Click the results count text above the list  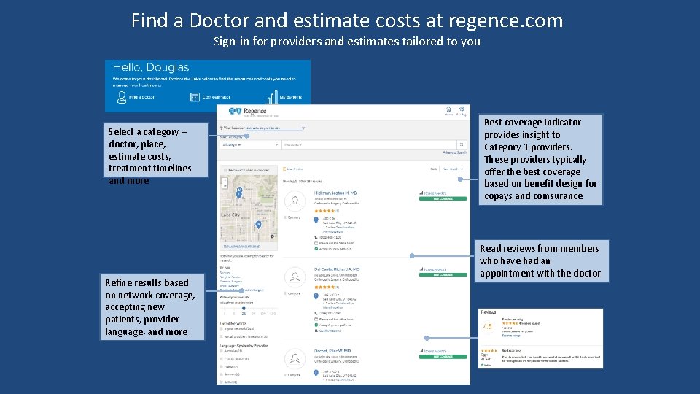302,182
